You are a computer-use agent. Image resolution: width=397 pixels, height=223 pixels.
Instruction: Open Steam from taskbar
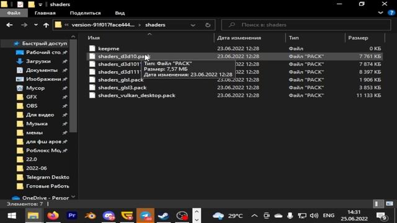[164, 216]
